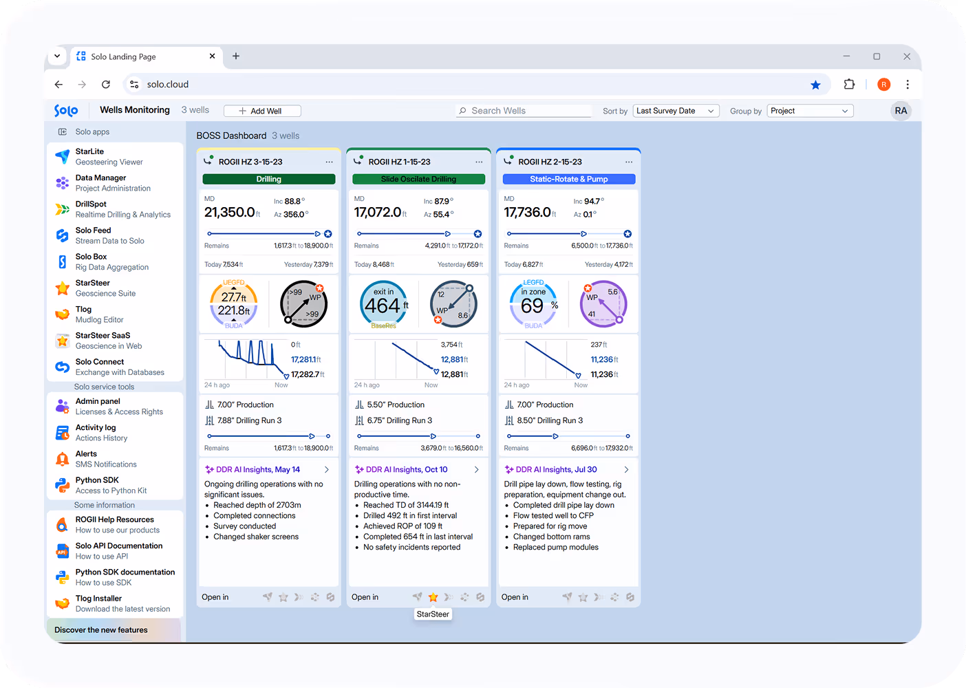Launch StarSteer Geoscience Suite from sidebar
Viewport: 966px width, 688px height.
pyautogui.click(x=114, y=288)
